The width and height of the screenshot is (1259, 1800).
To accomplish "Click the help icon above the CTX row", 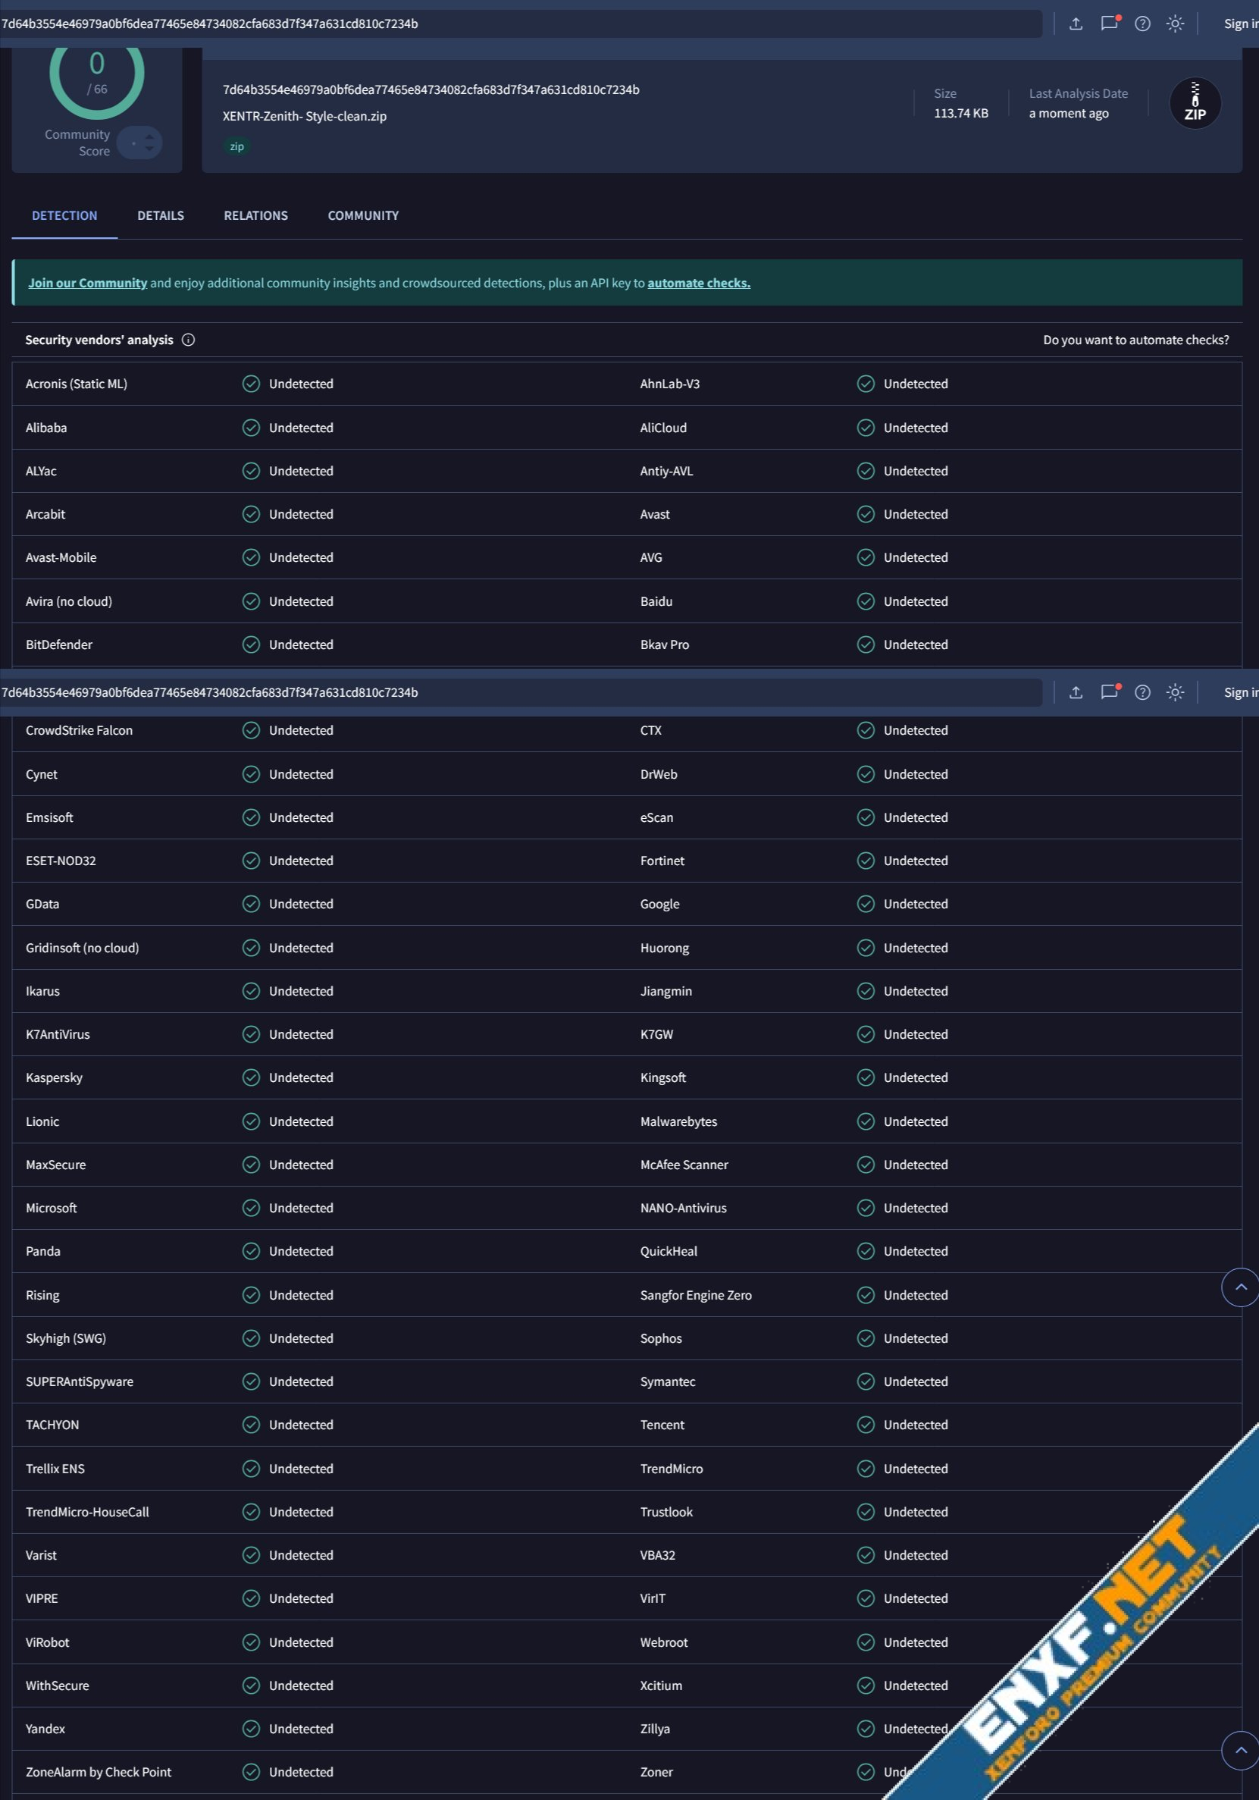I will [x=1142, y=692].
